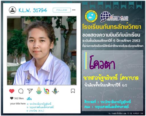Click the green royal emblem logo
Image resolution: width=146 pixels, height=116 pixels.
(x=39, y=91)
